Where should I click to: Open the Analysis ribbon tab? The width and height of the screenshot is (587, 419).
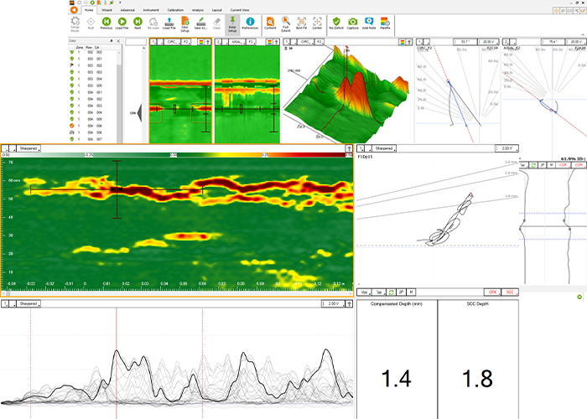pos(197,9)
